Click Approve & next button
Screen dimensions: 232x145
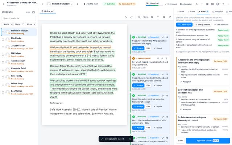[208, 141]
